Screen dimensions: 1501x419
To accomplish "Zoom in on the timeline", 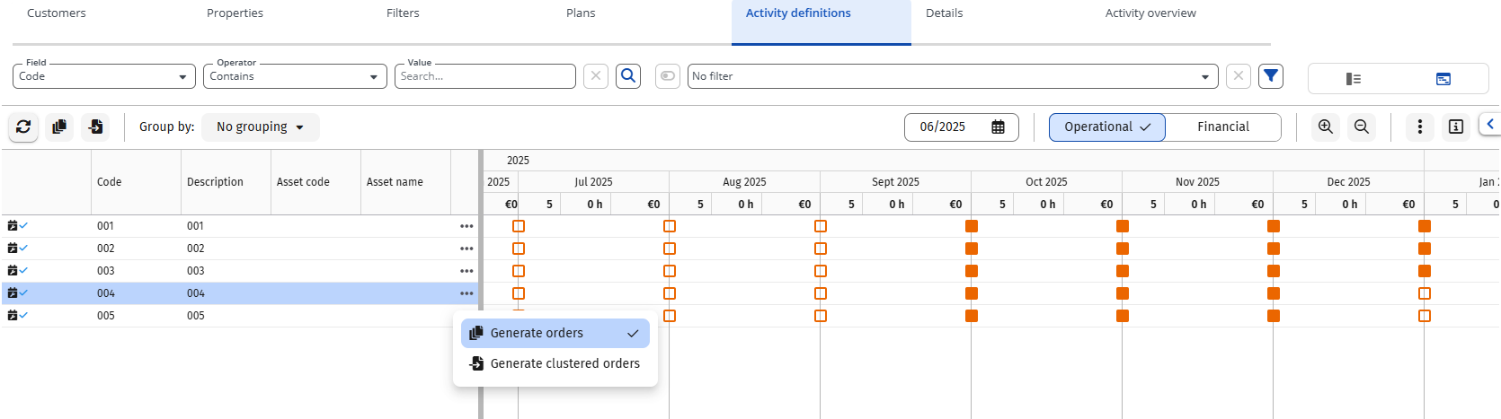I will (x=1325, y=127).
